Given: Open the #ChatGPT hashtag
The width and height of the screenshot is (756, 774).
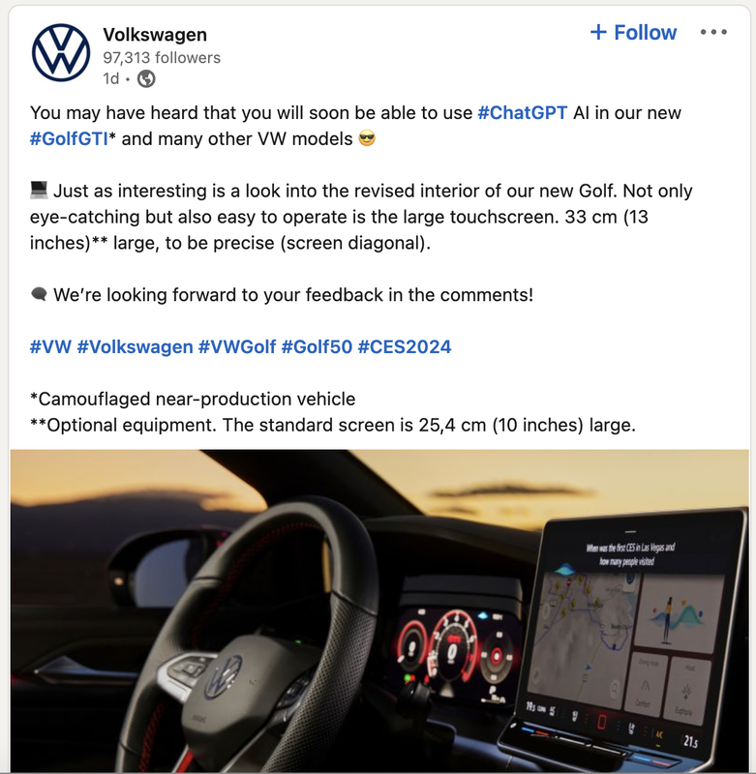Looking at the screenshot, I should 523,112.
